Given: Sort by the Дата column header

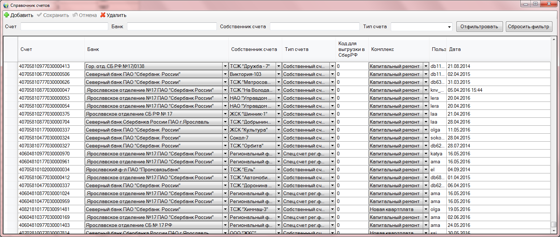Looking at the screenshot, I should pyautogui.click(x=455, y=49).
